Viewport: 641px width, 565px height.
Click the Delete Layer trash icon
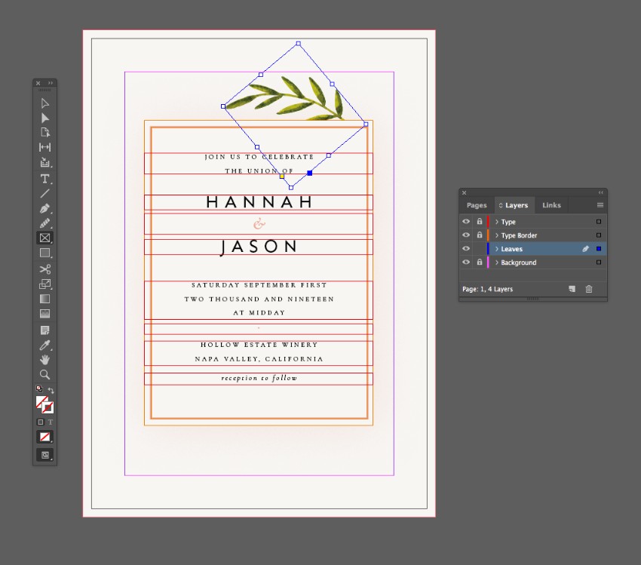(589, 289)
